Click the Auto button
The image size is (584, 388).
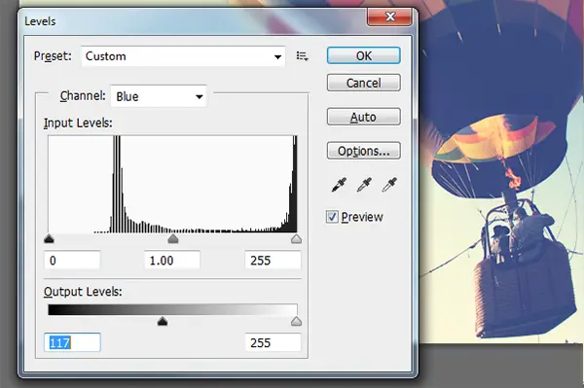point(363,117)
